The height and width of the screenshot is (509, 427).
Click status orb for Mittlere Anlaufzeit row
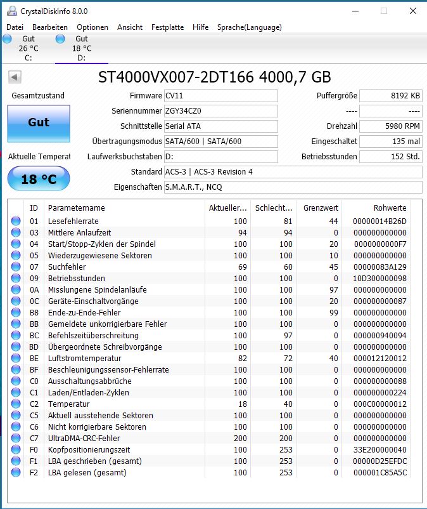16,232
